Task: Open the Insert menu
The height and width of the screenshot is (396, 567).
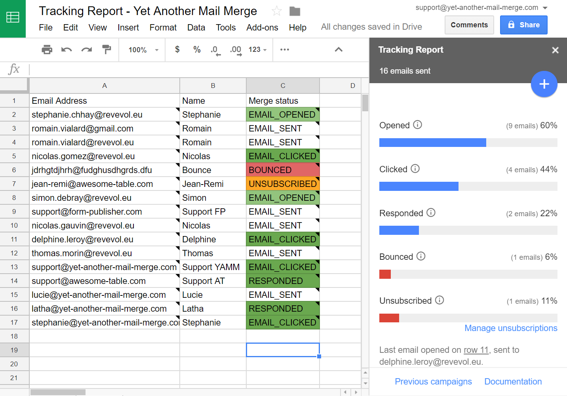Action: [128, 27]
